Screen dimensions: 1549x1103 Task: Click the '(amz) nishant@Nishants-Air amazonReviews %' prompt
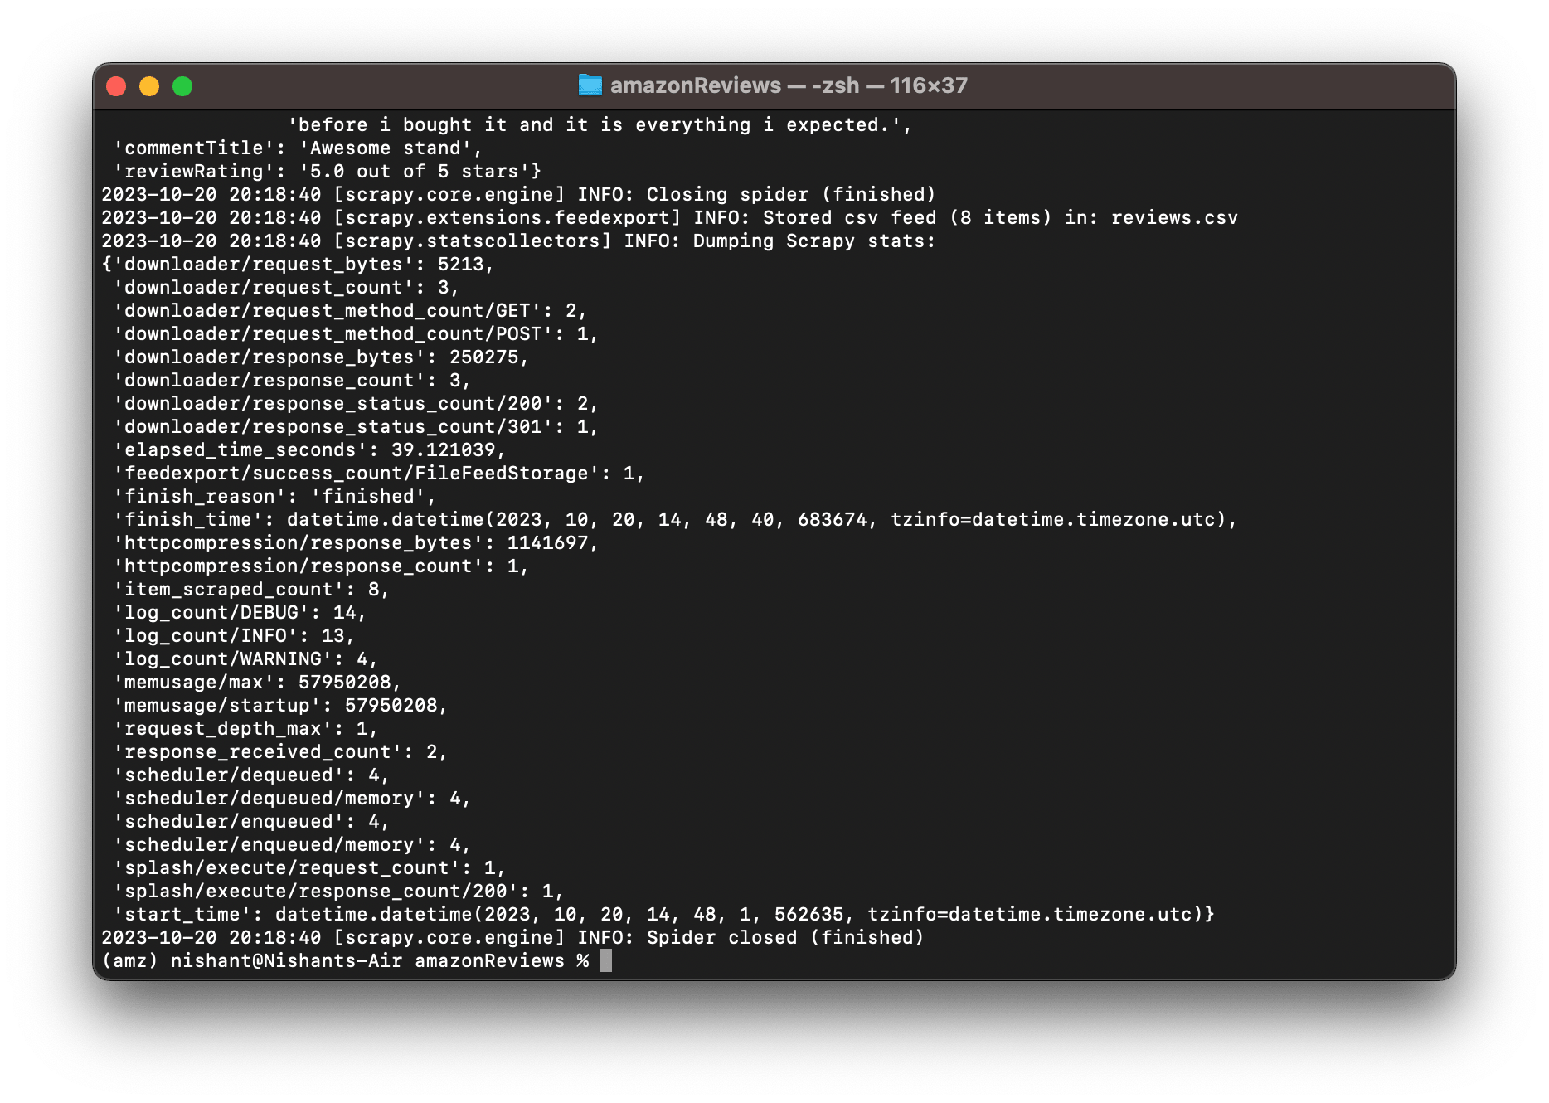[x=345, y=961]
